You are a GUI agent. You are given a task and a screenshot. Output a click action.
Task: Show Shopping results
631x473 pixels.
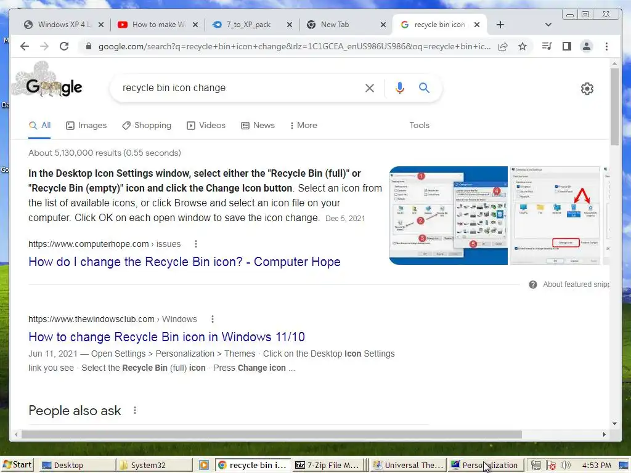(x=147, y=126)
